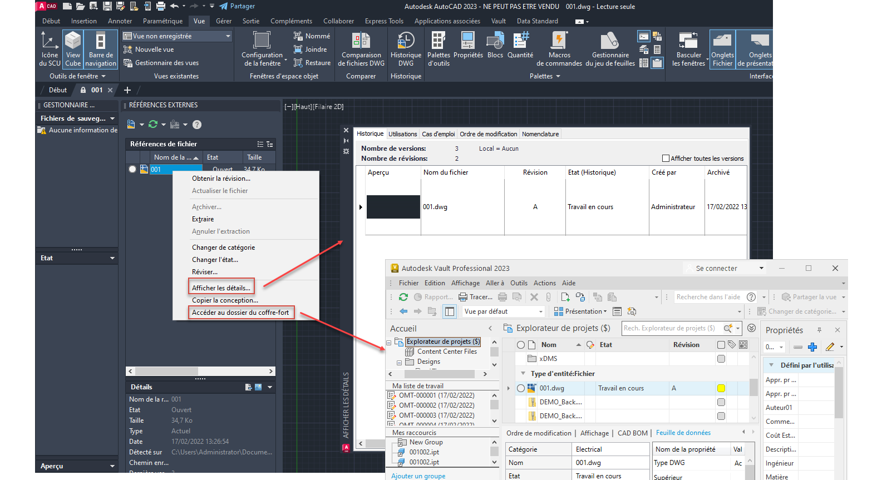Click the blue back arrow in Vault
This screenshot has width=872, height=480.
coord(403,311)
